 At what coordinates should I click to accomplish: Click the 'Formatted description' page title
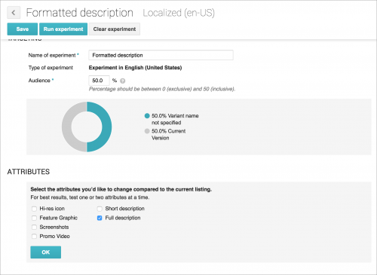coord(80,13)
